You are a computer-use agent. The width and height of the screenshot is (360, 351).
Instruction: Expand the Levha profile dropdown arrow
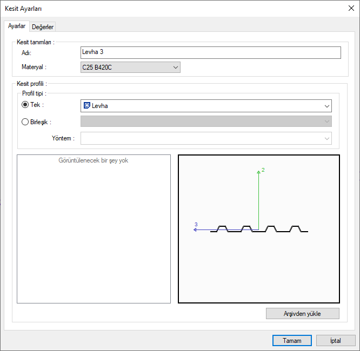pyautogui.click(x=326, y=106)
